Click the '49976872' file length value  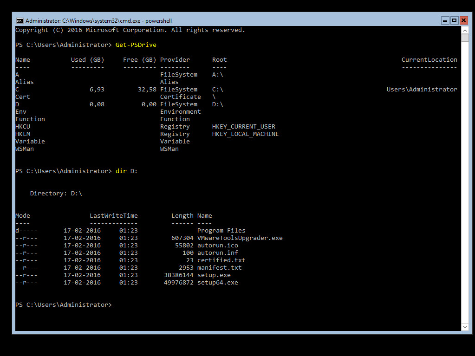(178, 283)
